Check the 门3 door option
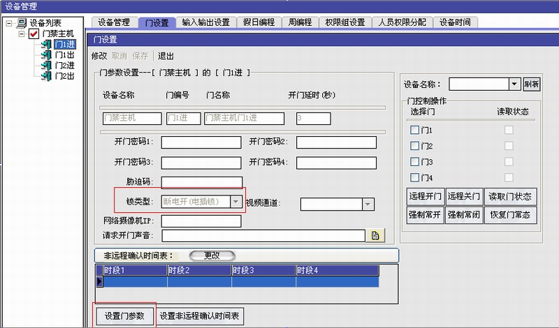Screen dimensions: 559x328 414,162
